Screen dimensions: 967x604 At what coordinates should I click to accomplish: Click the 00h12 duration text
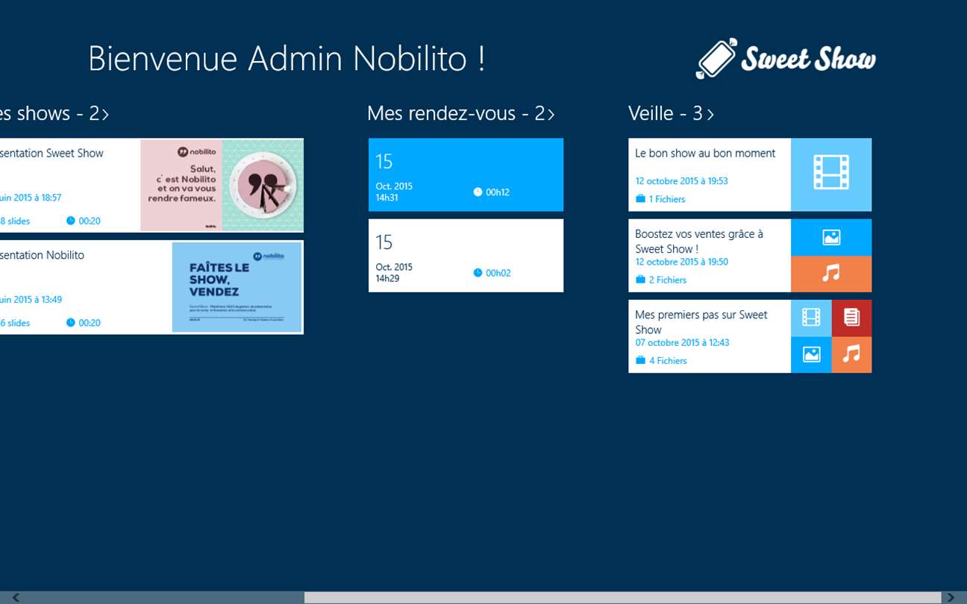coord(498,192)
